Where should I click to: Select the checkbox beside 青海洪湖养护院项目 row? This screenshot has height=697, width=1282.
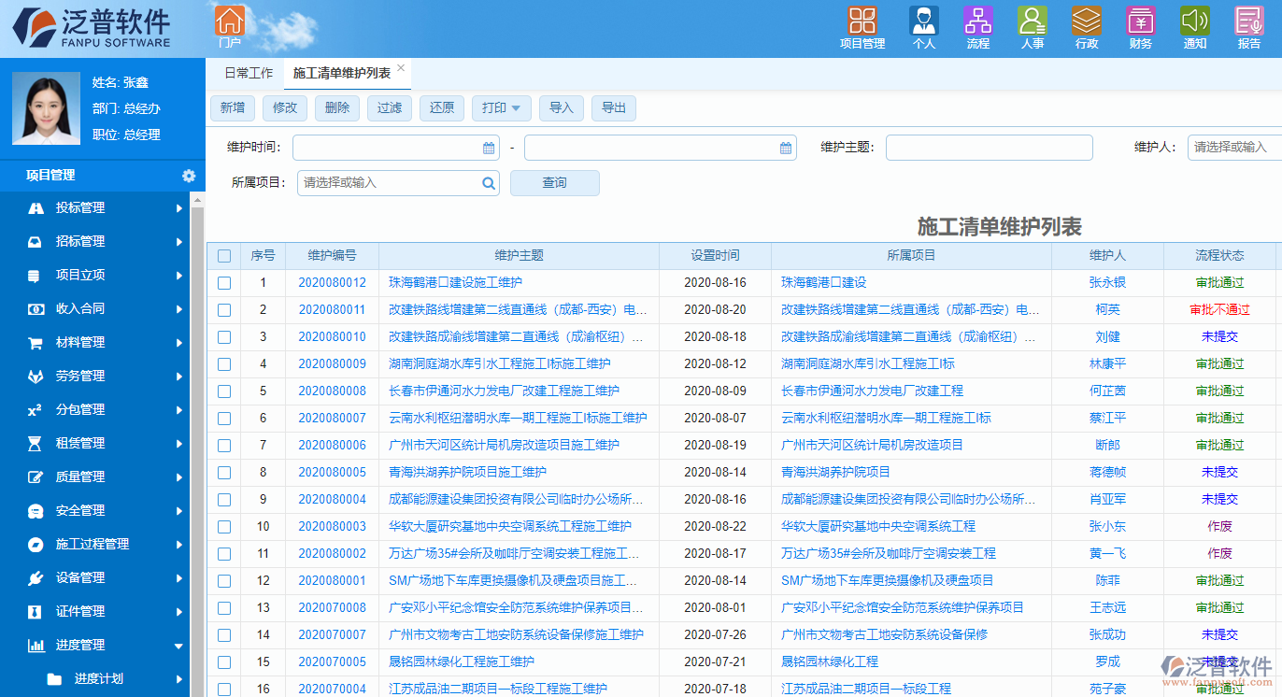pos(224,472)
